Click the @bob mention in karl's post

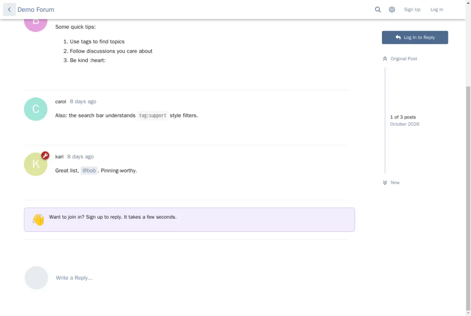click(89, 171)
